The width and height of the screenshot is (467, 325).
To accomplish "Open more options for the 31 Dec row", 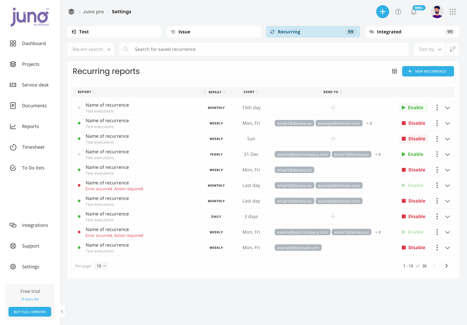I will pos(437,154).
